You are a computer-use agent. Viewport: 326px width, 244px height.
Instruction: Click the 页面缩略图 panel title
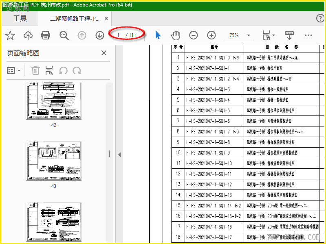pos(23,53)
